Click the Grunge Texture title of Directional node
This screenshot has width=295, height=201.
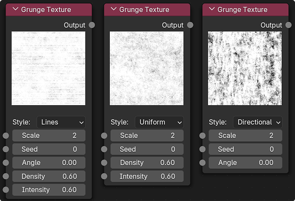coord(242,9)
